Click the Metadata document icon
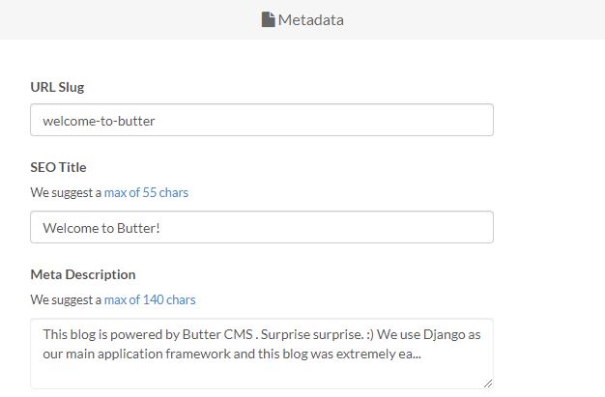The height and width of the screenshot is (397, 605). 268,19
